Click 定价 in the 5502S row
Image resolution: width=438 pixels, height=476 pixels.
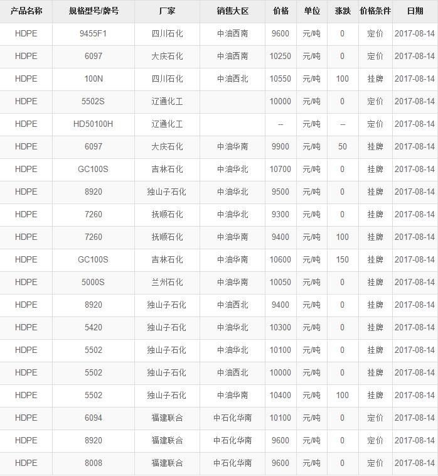point(375,101)
